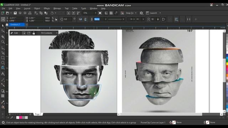Click the Open folder icon

coord(7,13)
